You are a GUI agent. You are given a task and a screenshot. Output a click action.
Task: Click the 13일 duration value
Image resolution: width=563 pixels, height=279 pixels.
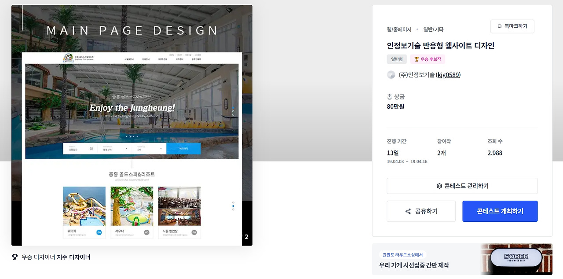pos(393,153)
